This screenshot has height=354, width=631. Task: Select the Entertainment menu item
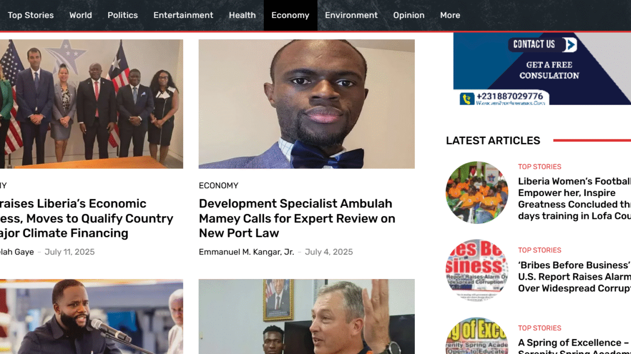(183, 15)
